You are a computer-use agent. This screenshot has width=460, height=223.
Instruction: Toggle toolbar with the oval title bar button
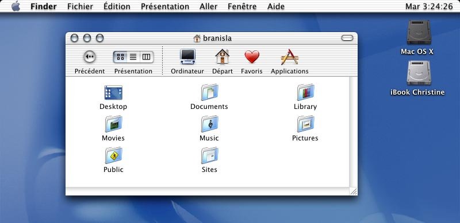pyautogui.click(x=347, y=38)
